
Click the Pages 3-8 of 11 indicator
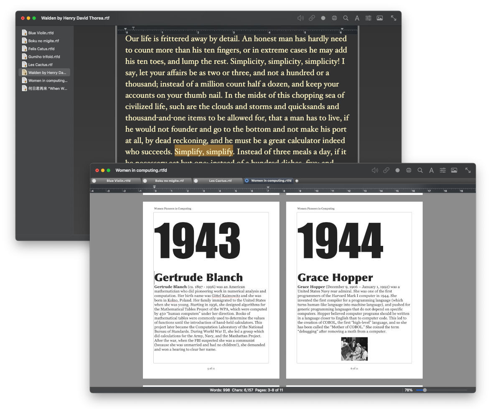269,390
